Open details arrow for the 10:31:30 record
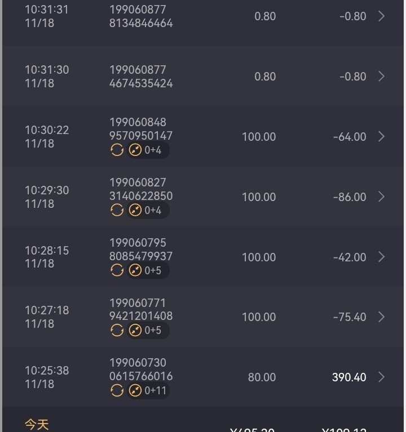The height and width of the screenshot is (432, 406). point(382,76)
